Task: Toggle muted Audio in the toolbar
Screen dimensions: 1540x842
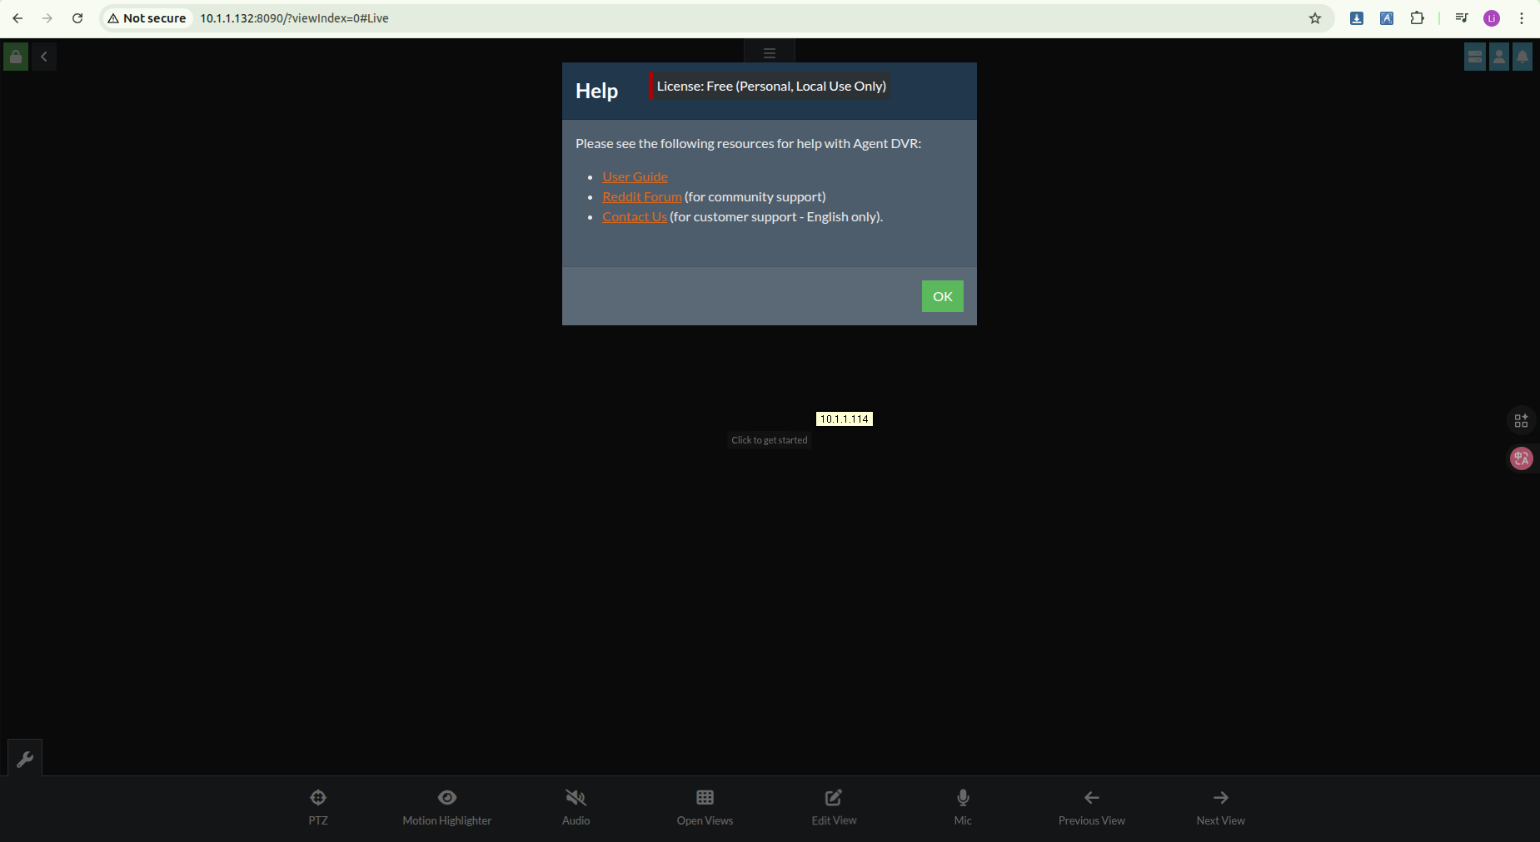Action: (x=576, y=807)
